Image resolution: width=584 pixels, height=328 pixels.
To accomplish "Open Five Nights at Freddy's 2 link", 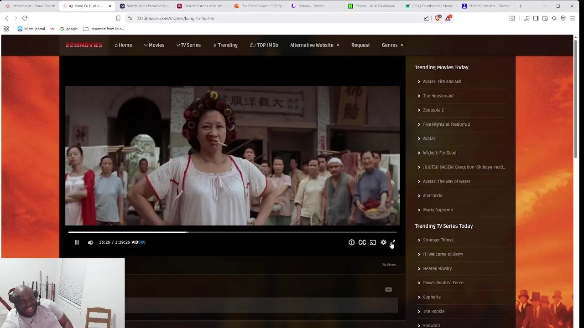I will pyautogui.click(x=446, y=124).
